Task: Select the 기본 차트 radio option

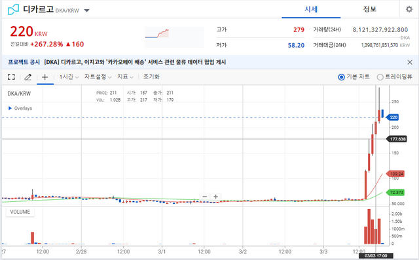Action: pyautogui.click(x=342, y=77)
